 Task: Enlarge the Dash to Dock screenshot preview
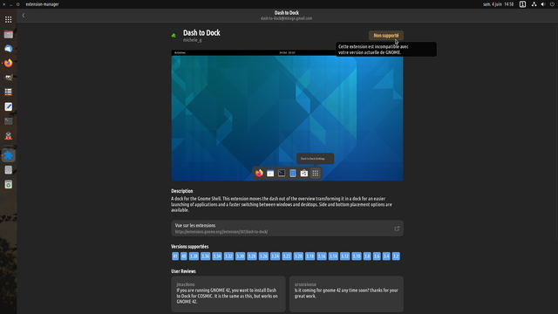tap(287, 115)
